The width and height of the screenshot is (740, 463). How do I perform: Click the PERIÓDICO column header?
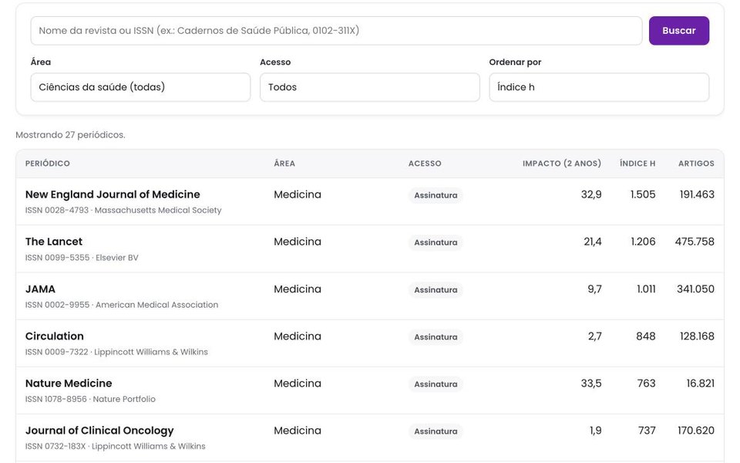click(x=48, y=164)
